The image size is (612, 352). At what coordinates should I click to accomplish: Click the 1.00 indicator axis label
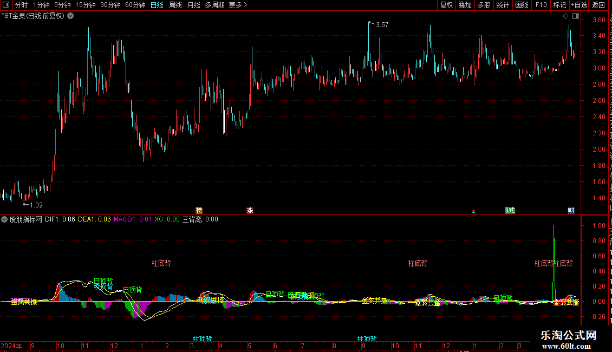[x=598, y=226]
